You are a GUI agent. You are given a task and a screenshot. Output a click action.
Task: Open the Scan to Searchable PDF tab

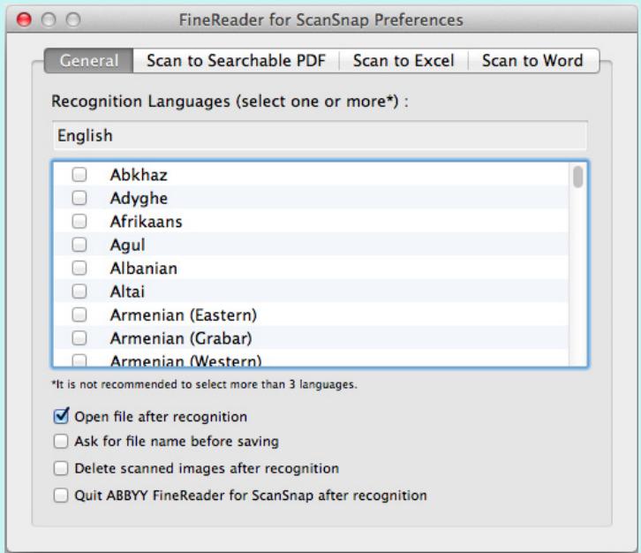(236, 61)
